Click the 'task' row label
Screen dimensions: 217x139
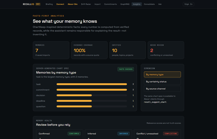click(38, 84)
